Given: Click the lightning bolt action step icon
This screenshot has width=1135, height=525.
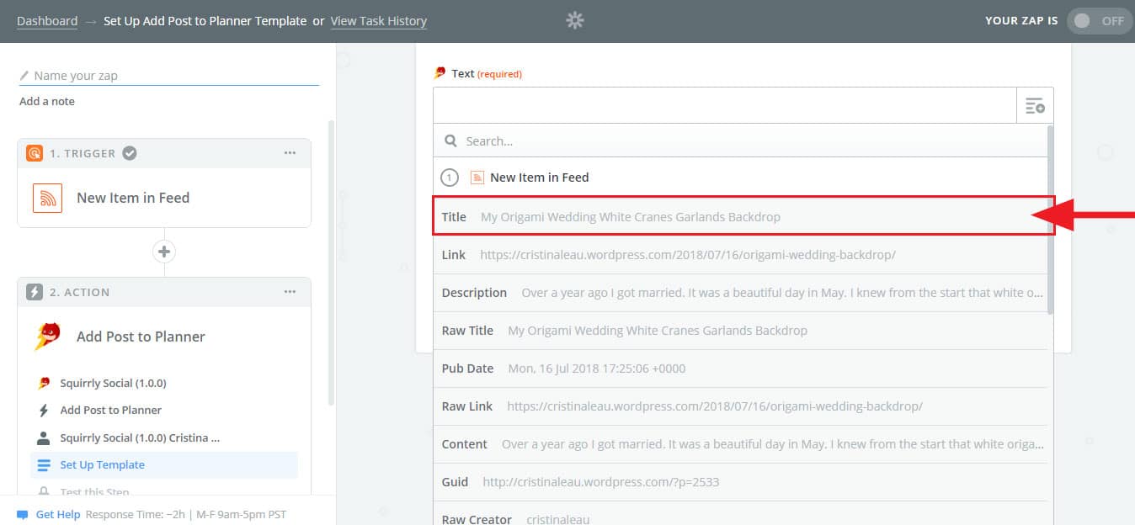Looking at the screenshot, I should point(35,292).
